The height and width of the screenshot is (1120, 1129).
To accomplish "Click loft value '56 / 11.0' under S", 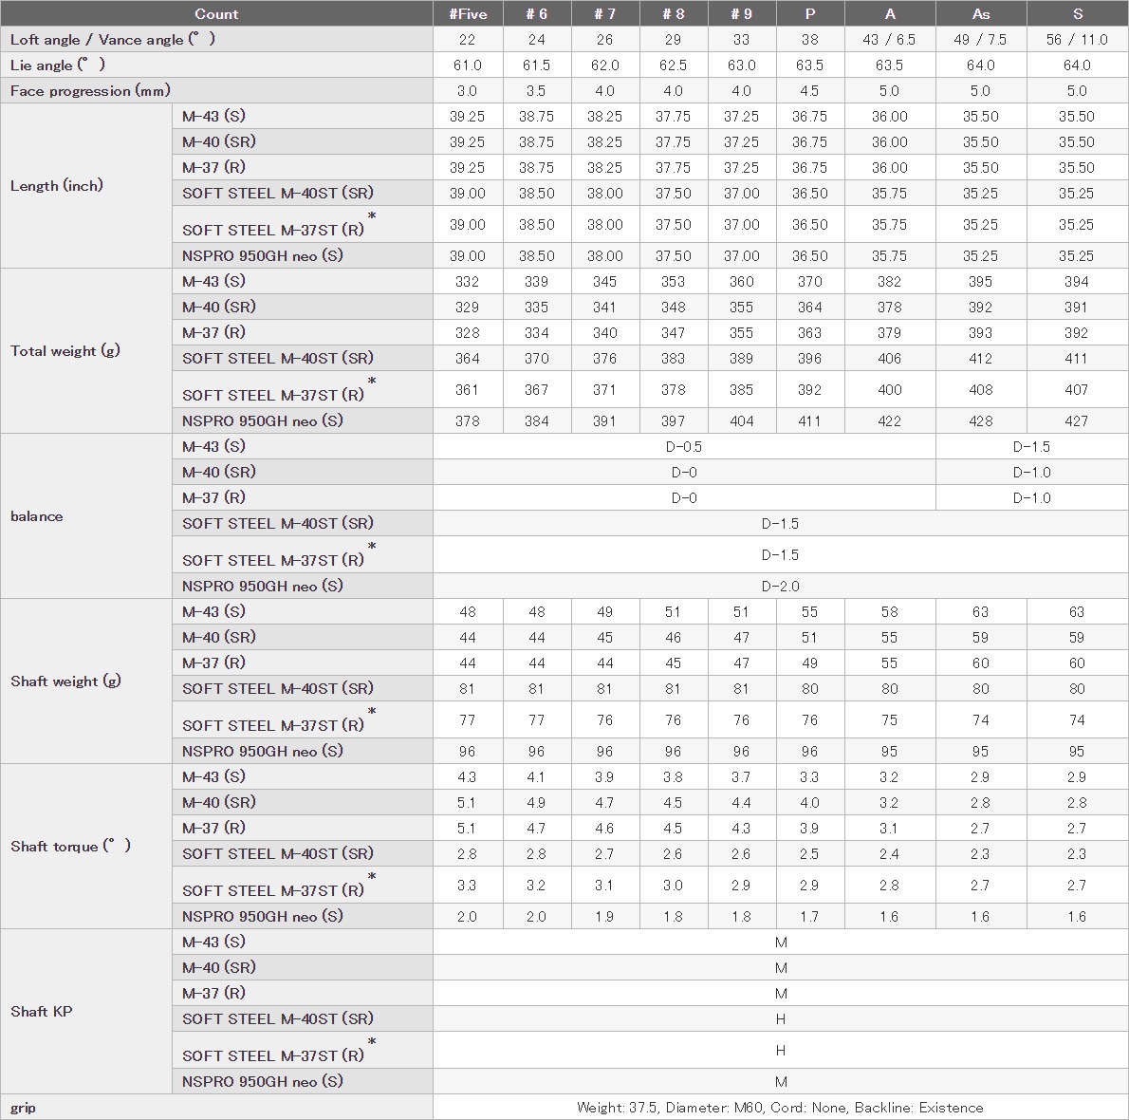I will click(x=1077, y=40).
